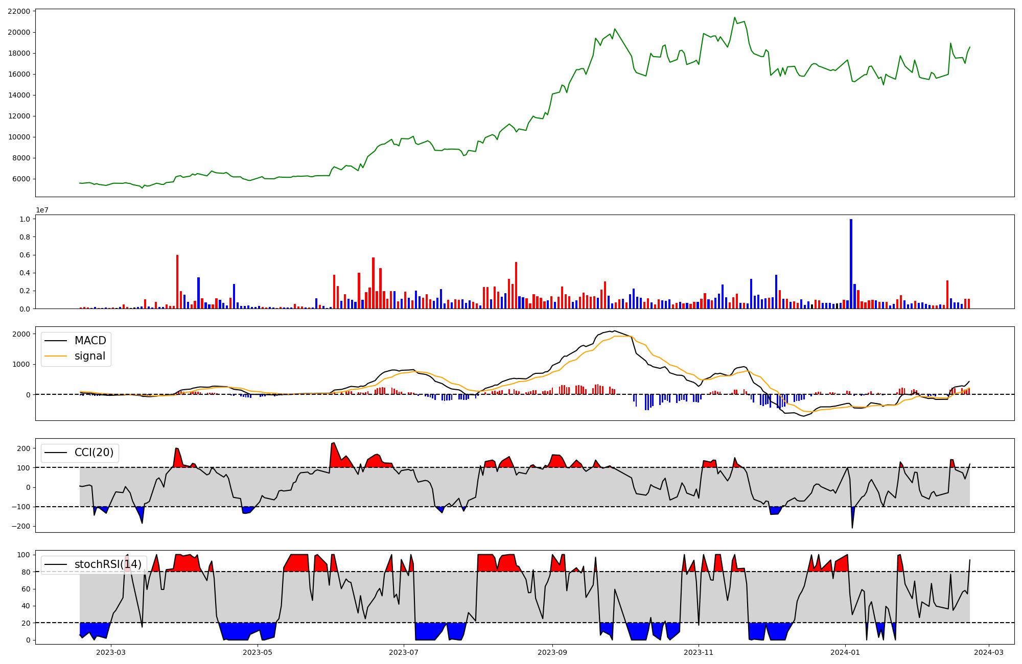1022x664 pixels.
Task: Click the MACD legend entry
Action: [x=90, y=341]
